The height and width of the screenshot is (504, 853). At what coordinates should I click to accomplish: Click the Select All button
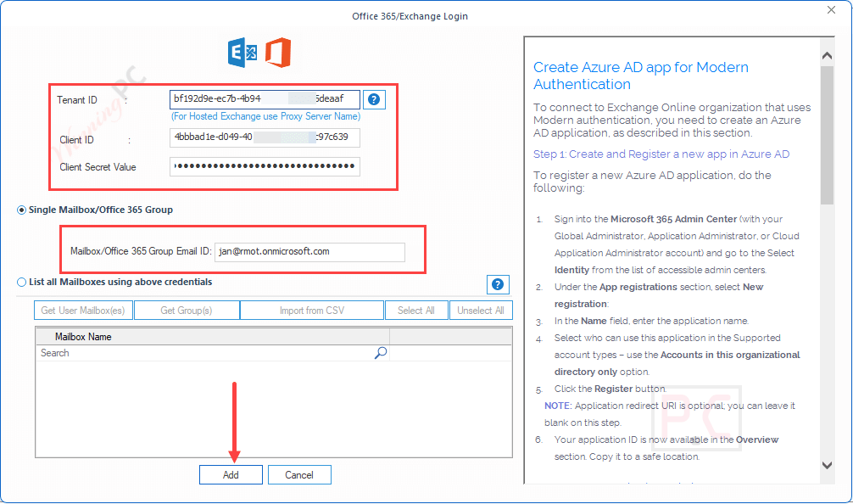tap(416, 311)
